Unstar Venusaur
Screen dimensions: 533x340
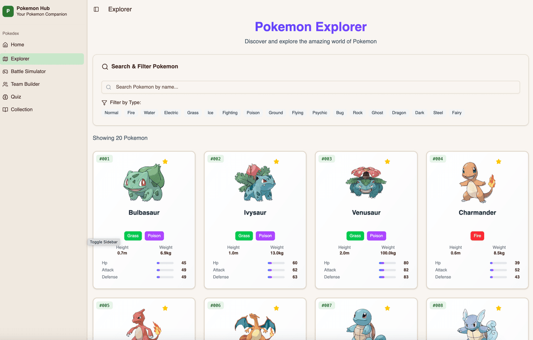[387, 161]
